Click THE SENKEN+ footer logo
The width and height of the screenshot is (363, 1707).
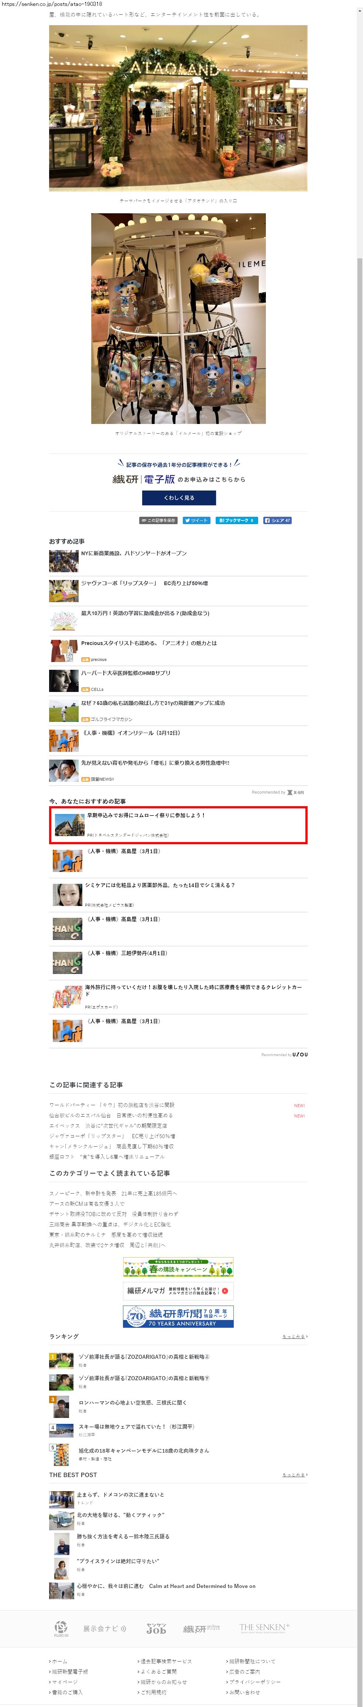click(x=264, y=1628)
